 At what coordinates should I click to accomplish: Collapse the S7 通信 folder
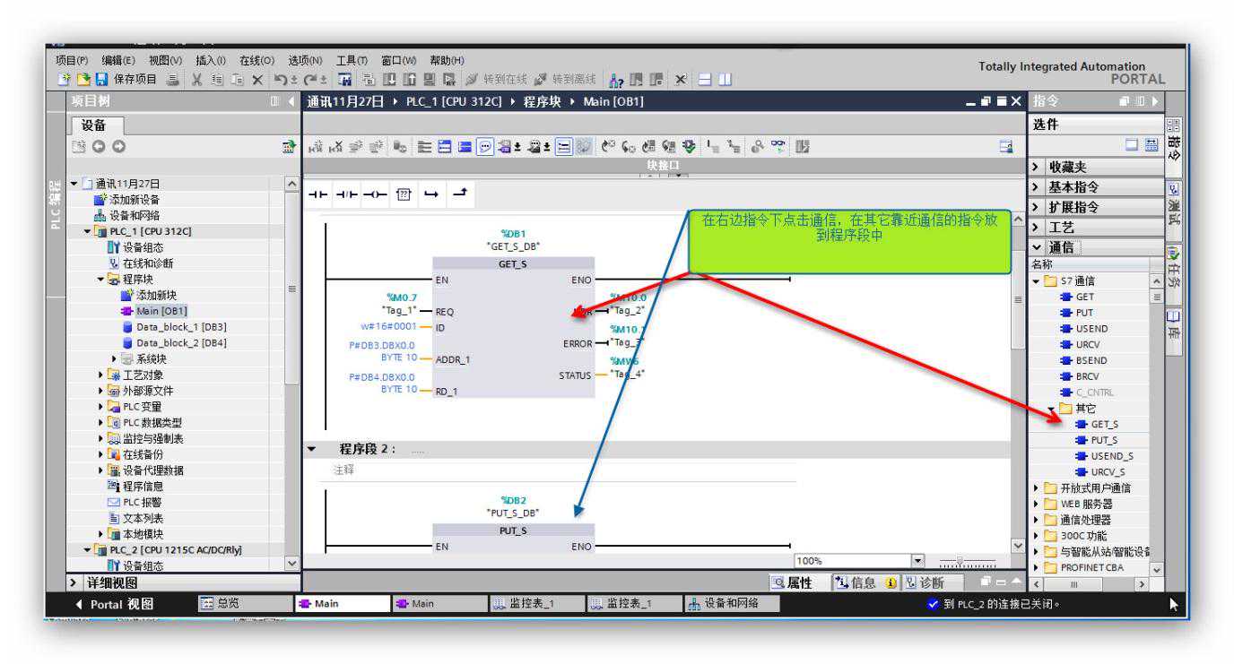tap(1037, 281)
